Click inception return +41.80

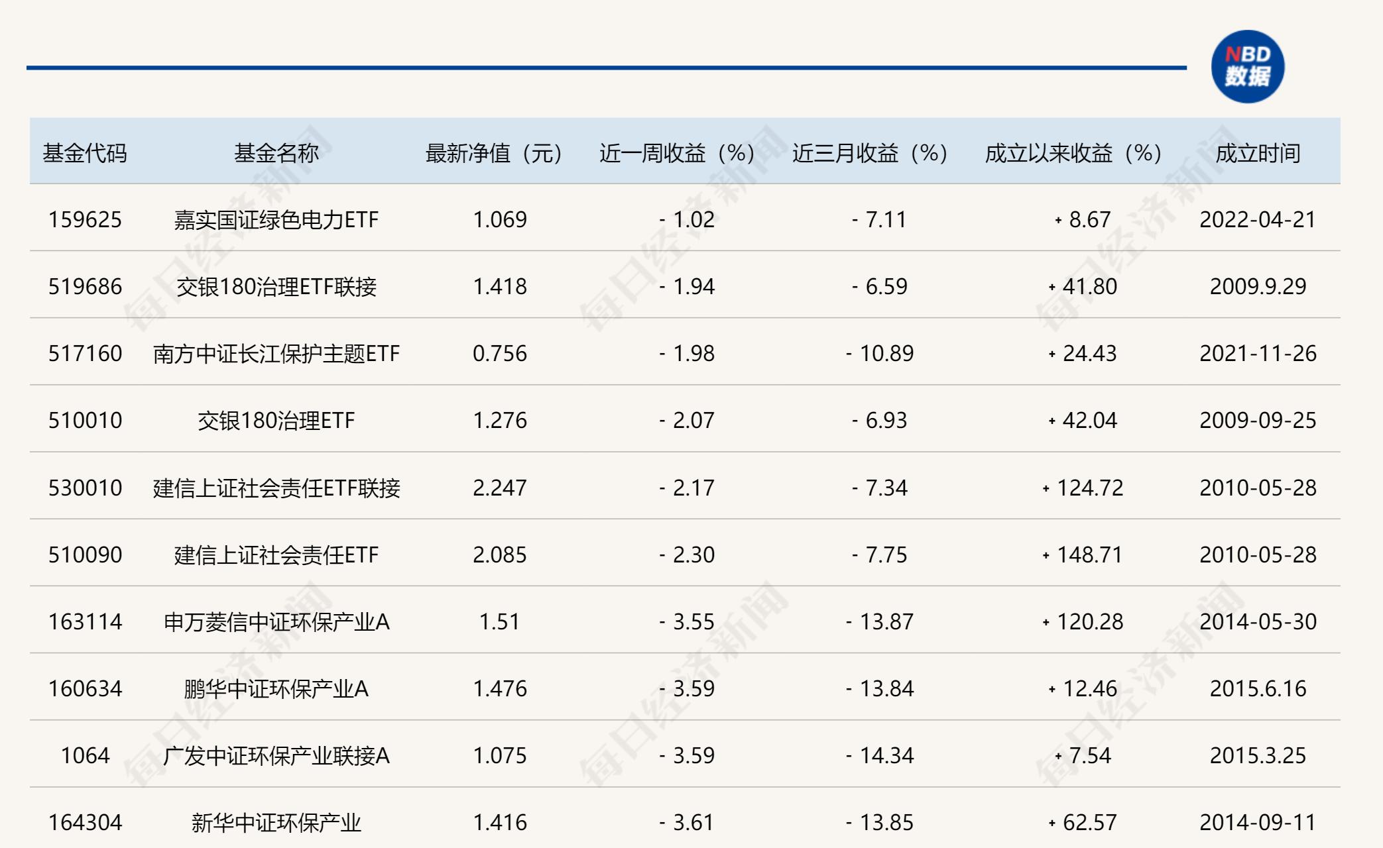pos(1083,286)
